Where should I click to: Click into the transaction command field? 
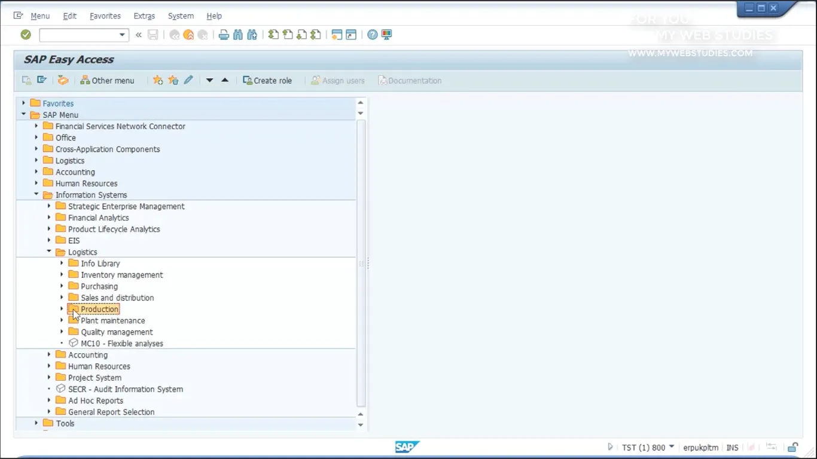click(78, 35)
